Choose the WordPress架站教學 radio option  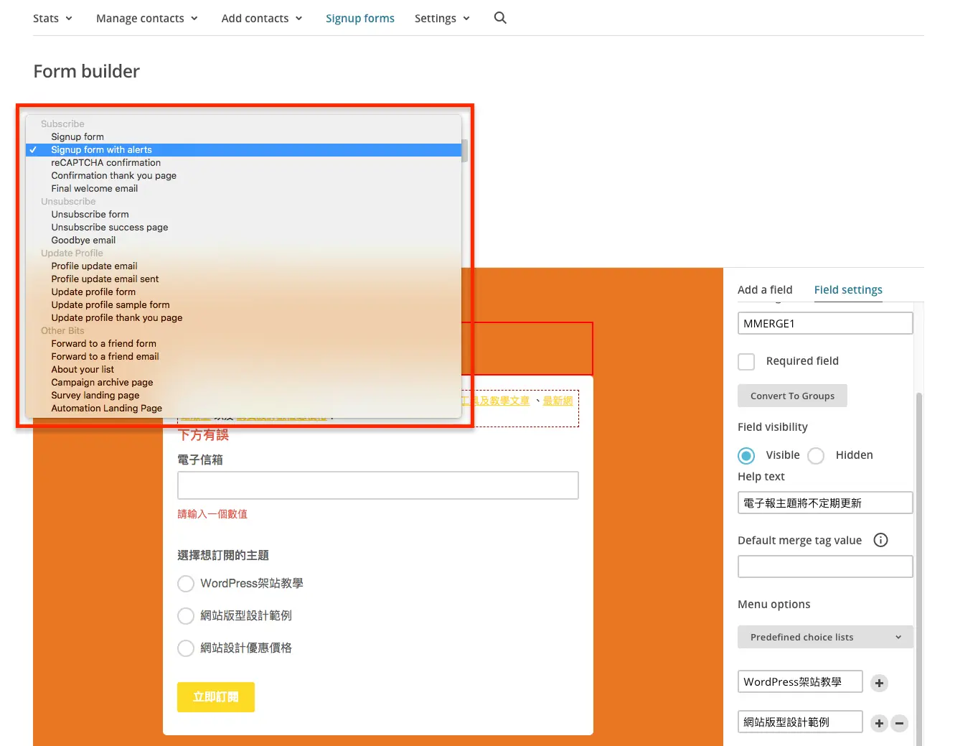point(186,584)
